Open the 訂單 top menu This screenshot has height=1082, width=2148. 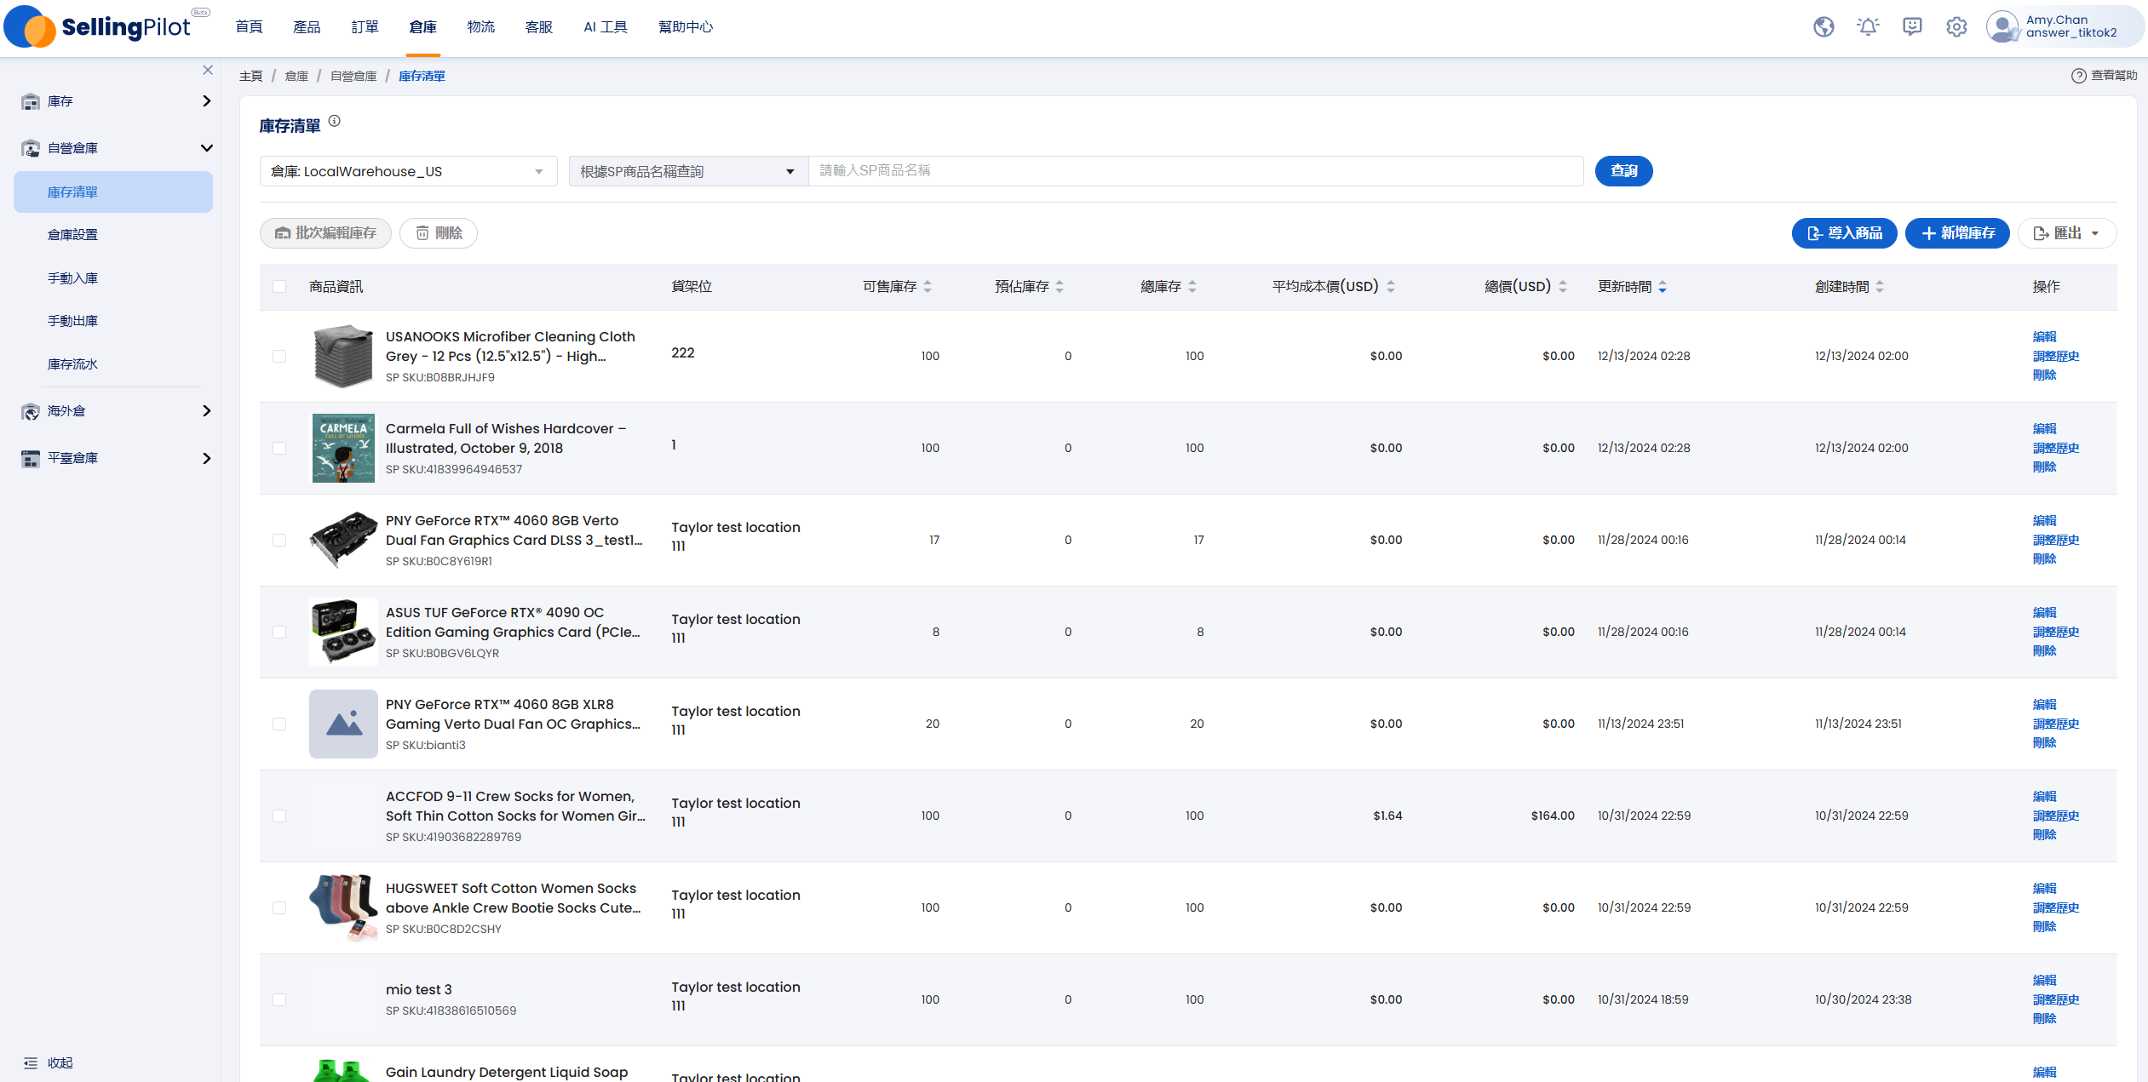coord(365,27)
